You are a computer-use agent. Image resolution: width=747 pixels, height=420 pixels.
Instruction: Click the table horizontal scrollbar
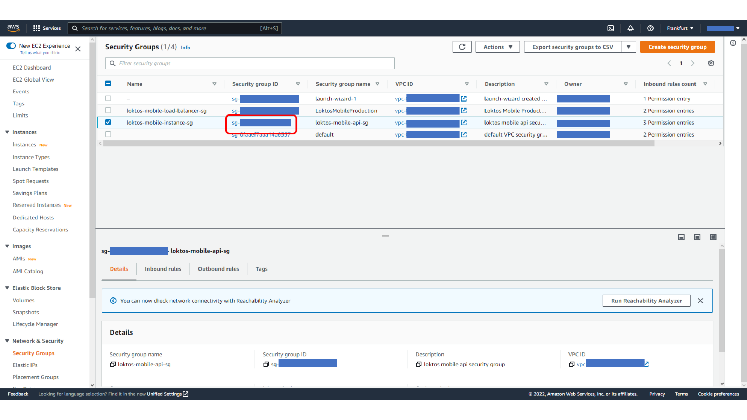point(379,143)
